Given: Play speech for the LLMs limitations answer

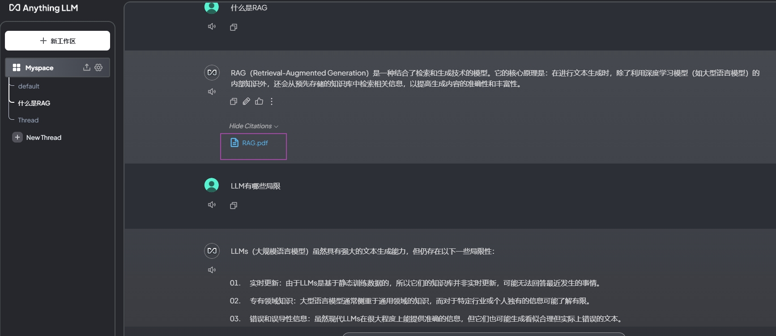Looking at the screenshot, I should [x=212, y=270].
